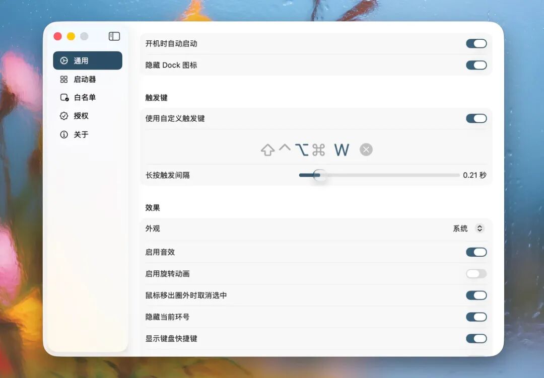Open the 通用 settings tab

click(88, 61)
